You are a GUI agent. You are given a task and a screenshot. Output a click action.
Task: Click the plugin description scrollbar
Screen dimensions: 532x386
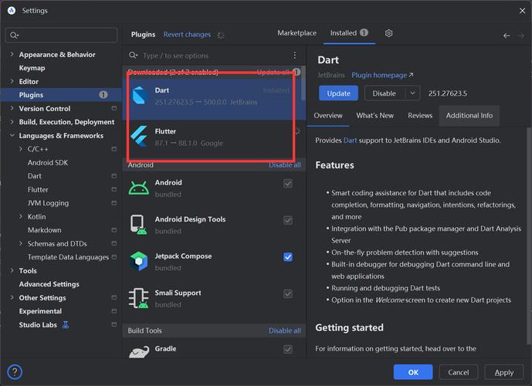pyautogui.click(x=529, y=236)
